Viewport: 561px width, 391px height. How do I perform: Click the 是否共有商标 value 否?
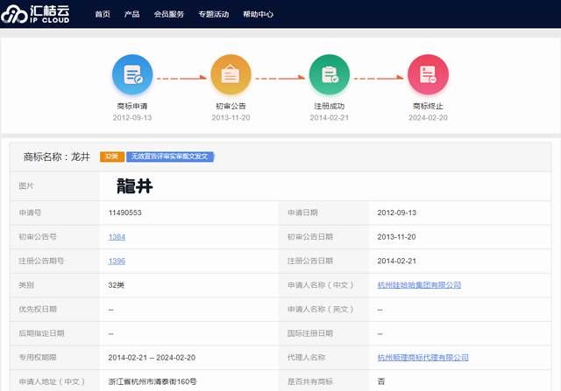(381, 381)
